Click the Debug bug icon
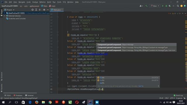The image size is (187, 105). coord(166,6)
